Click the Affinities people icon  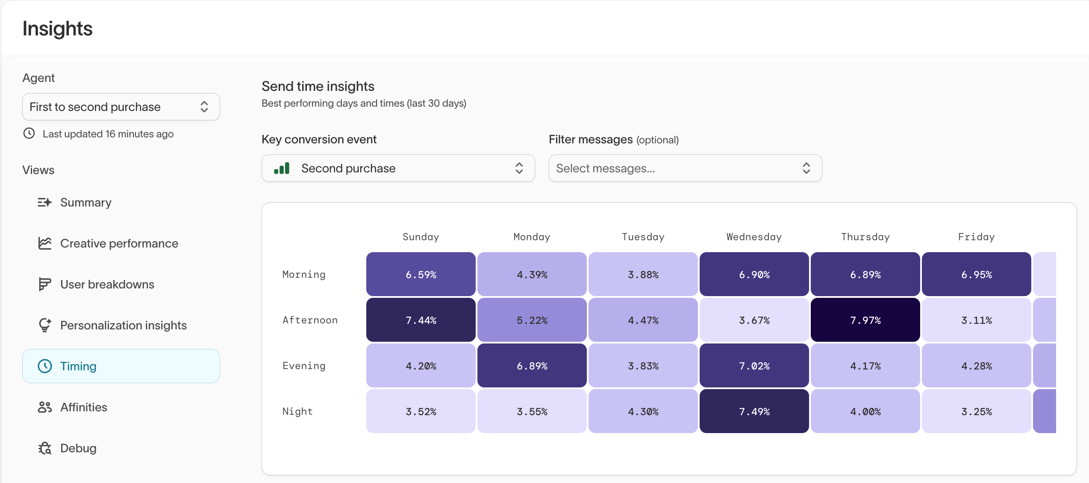tap(44, 407)
